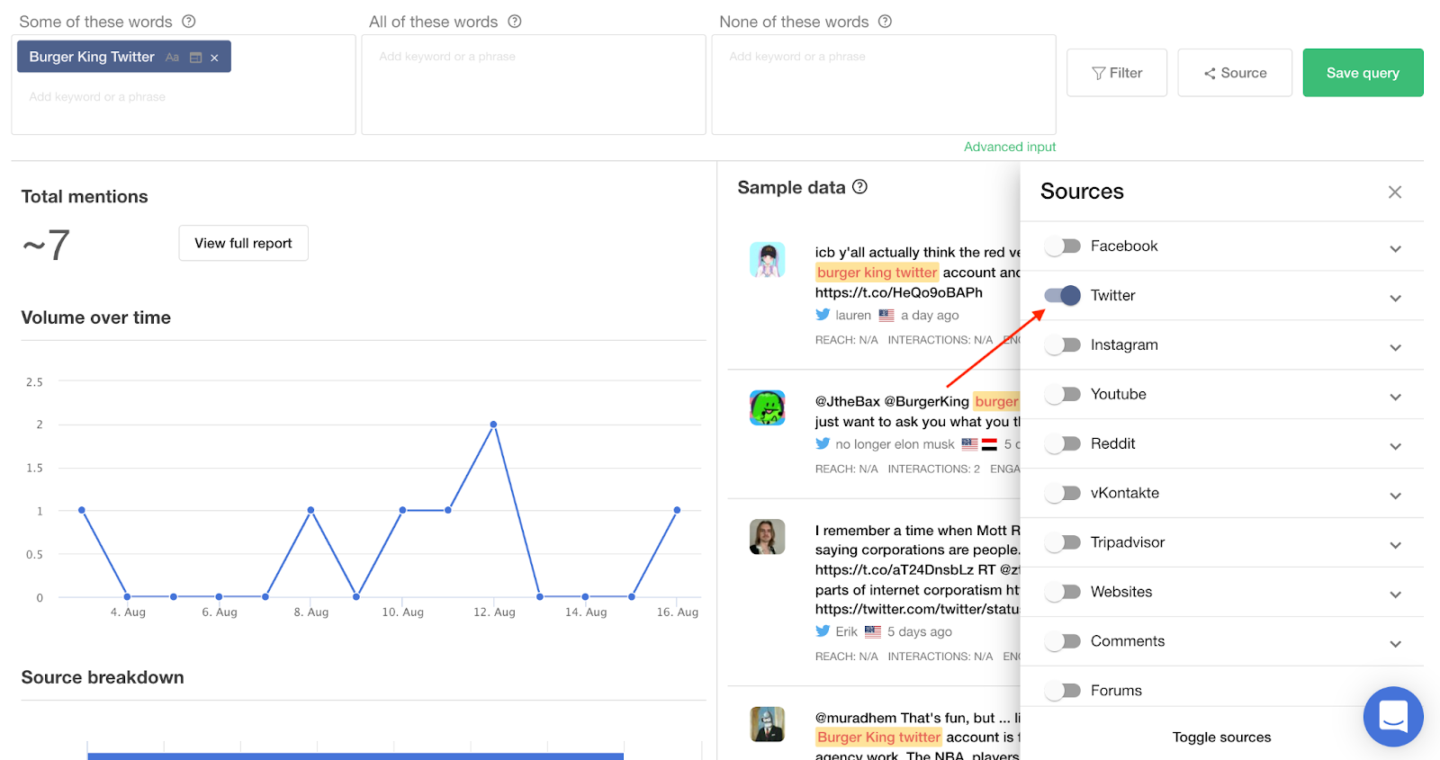Click the Twitter bird icon beside lauren
Viewport: 1440px width, 760px height.
tap(823, 315)
